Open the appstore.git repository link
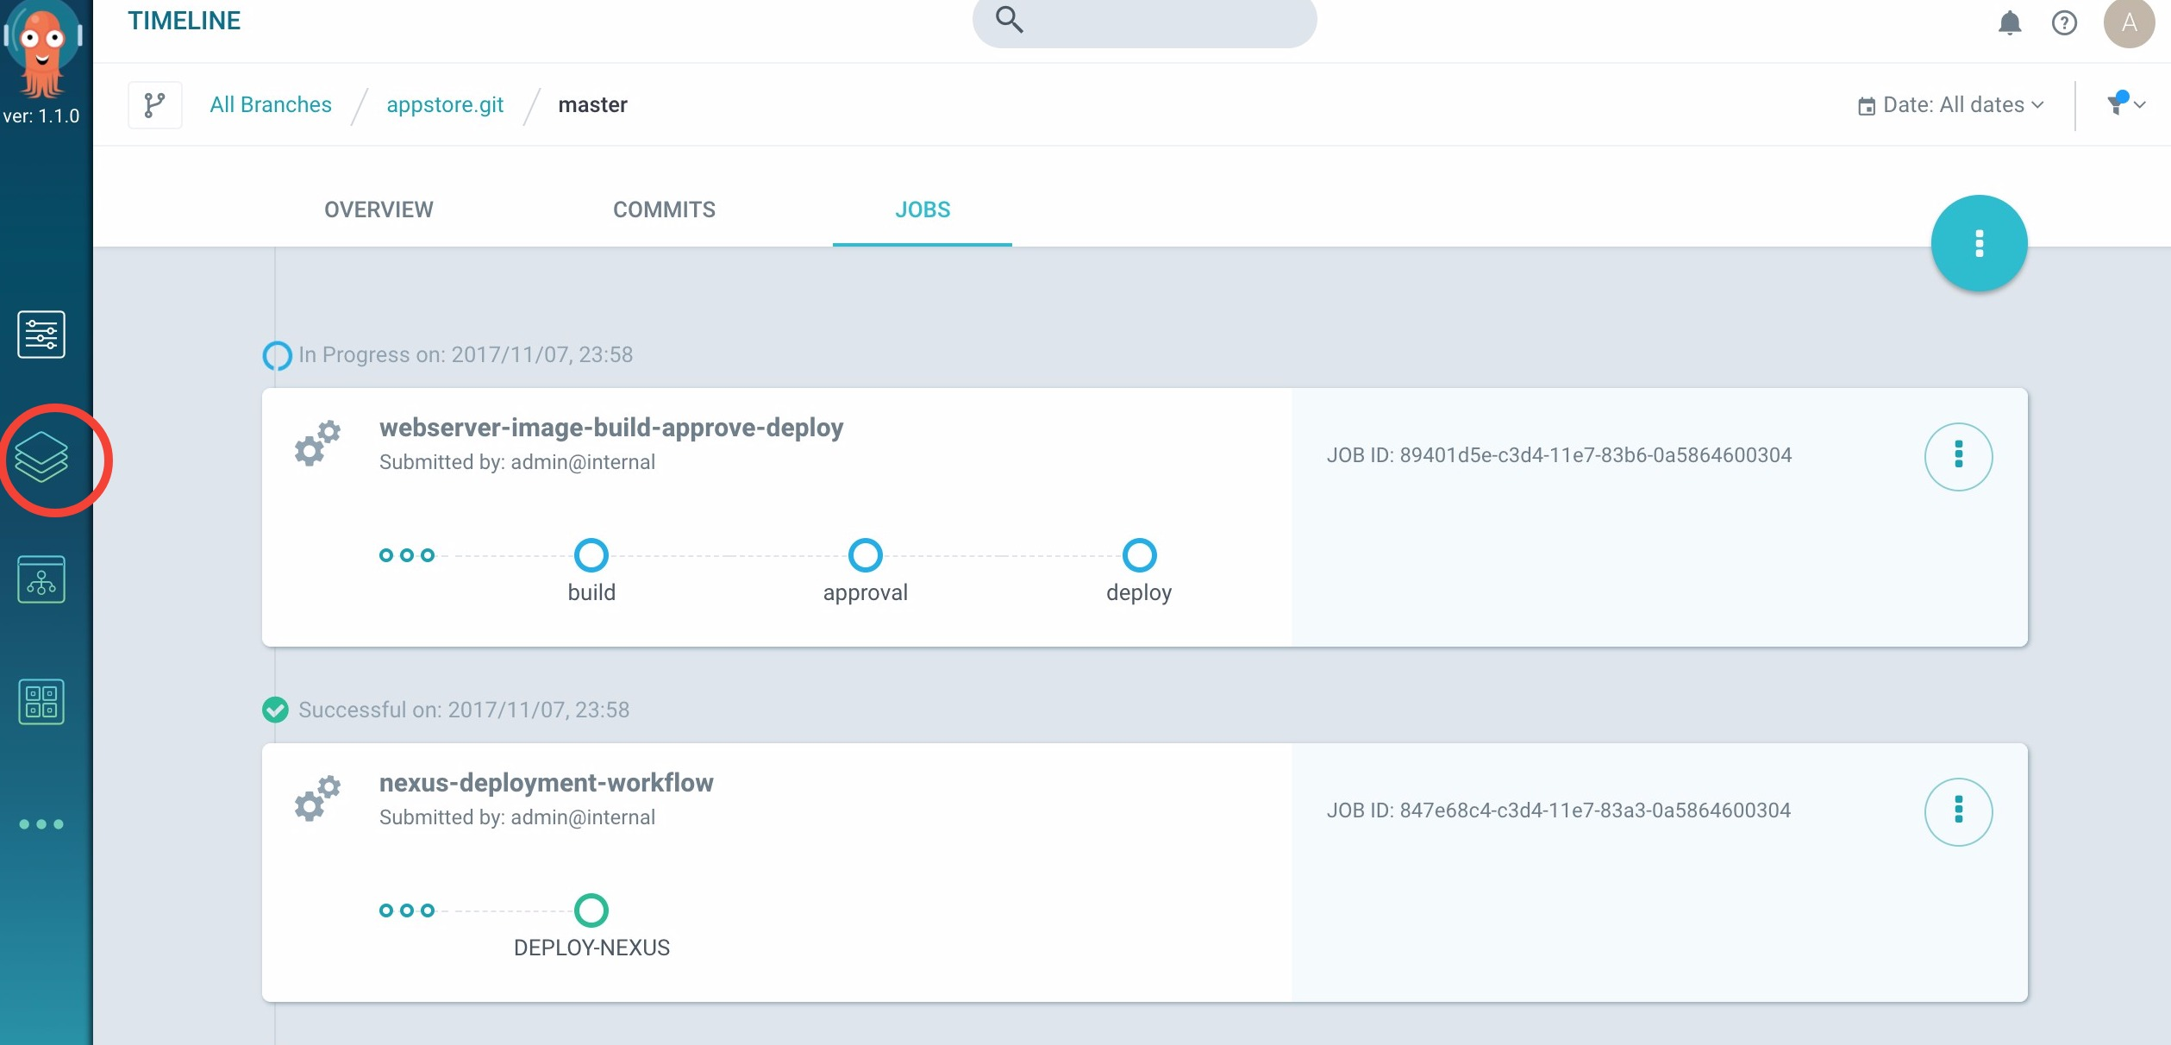 coord(445,103)
